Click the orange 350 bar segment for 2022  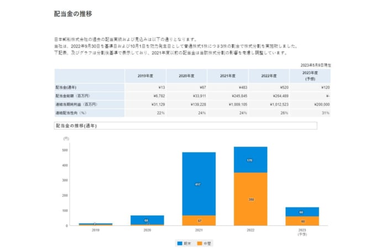(250, 199)
